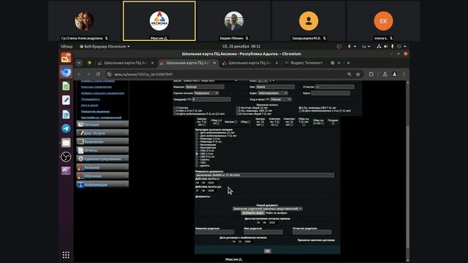Screen dimensions: 468x263
Task: Open tab search dropdown button
Action: 79,63
